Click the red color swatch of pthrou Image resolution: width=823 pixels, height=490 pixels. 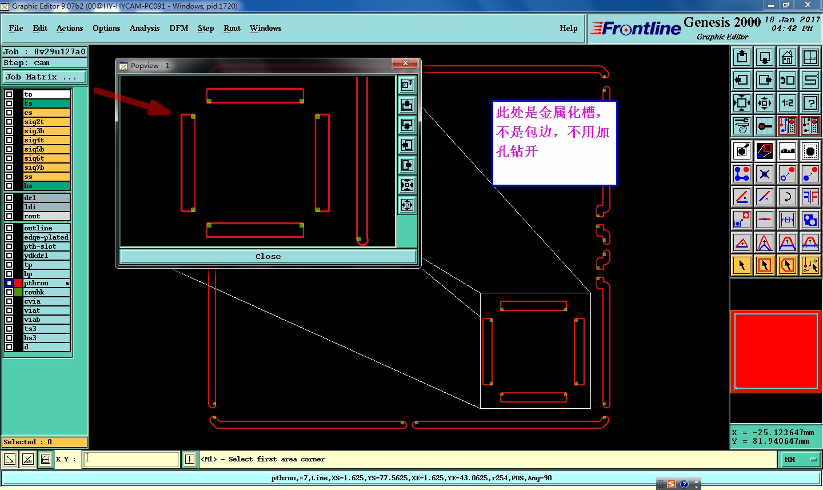[18, 283]
